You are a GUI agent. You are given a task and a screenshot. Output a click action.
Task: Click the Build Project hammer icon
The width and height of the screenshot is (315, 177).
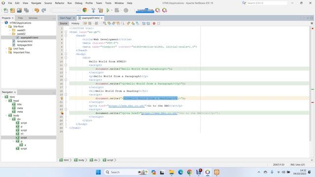(x=93, y=10)
